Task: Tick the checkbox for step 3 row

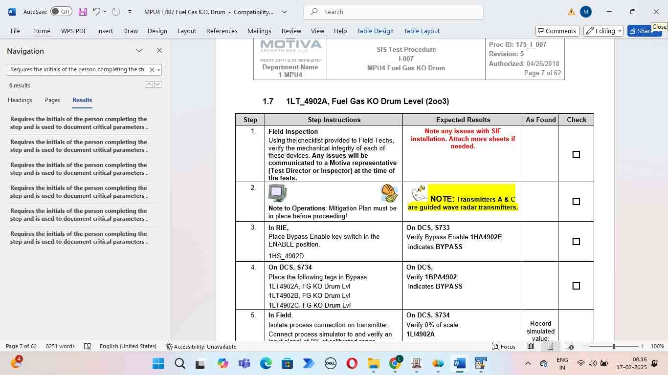Action: 576,242
